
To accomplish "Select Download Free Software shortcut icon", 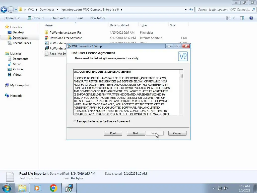I will point(46,38).
